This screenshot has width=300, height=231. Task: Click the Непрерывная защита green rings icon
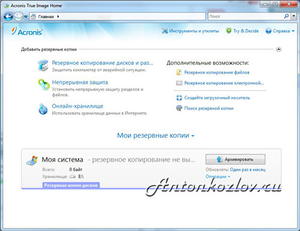[44, 84]
